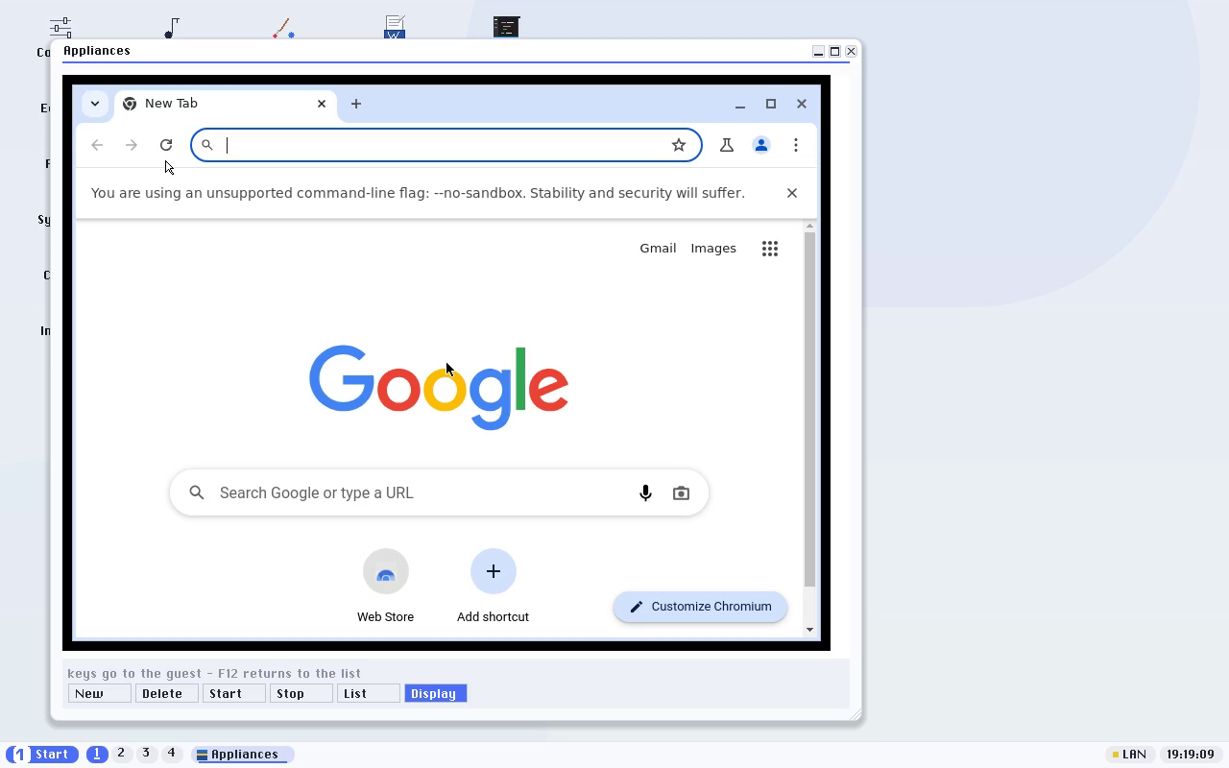This screenshot has width=1229, height=768.
Task: Bookmark this tab with the star icon
Action: coord(679,145)
